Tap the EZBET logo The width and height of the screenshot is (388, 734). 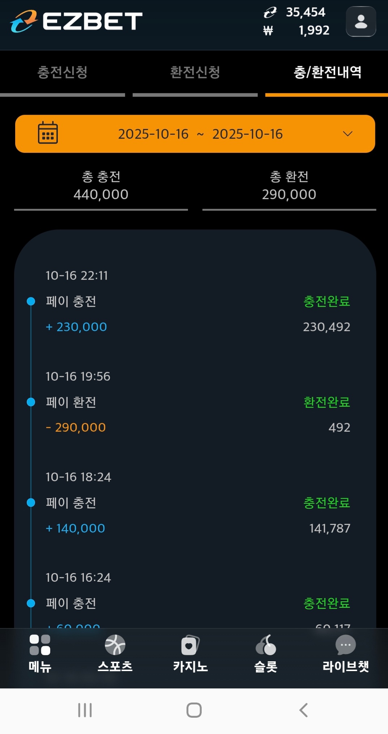click(76, 21)
